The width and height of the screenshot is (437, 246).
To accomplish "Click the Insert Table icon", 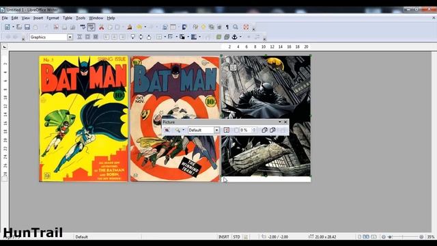I will (x=173, y=27).
